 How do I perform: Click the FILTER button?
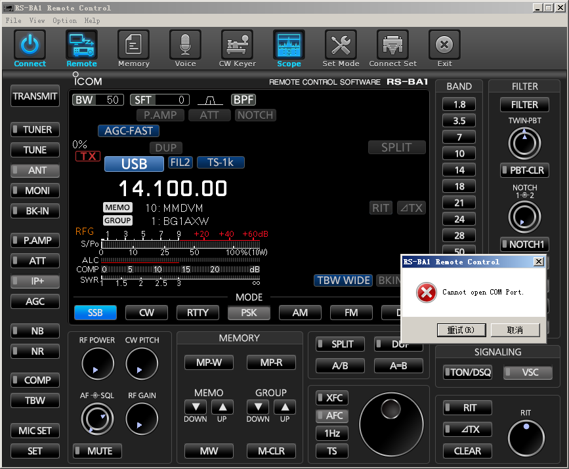coord(524,105)
